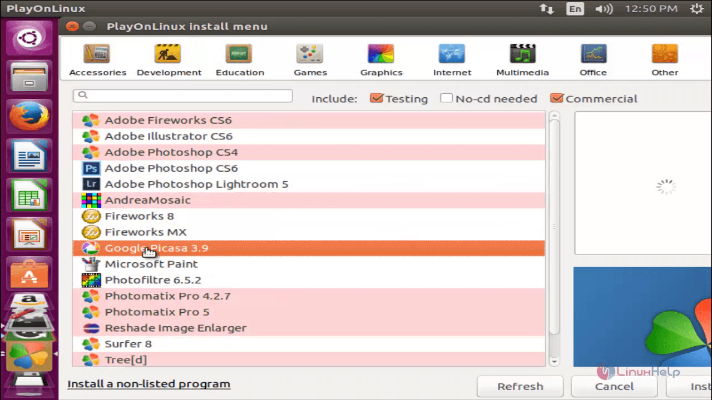Click the AndreaMosaic colorful grid icon
Image resolution: width=712 pixels, height=400 pixels.
(91, 200)
